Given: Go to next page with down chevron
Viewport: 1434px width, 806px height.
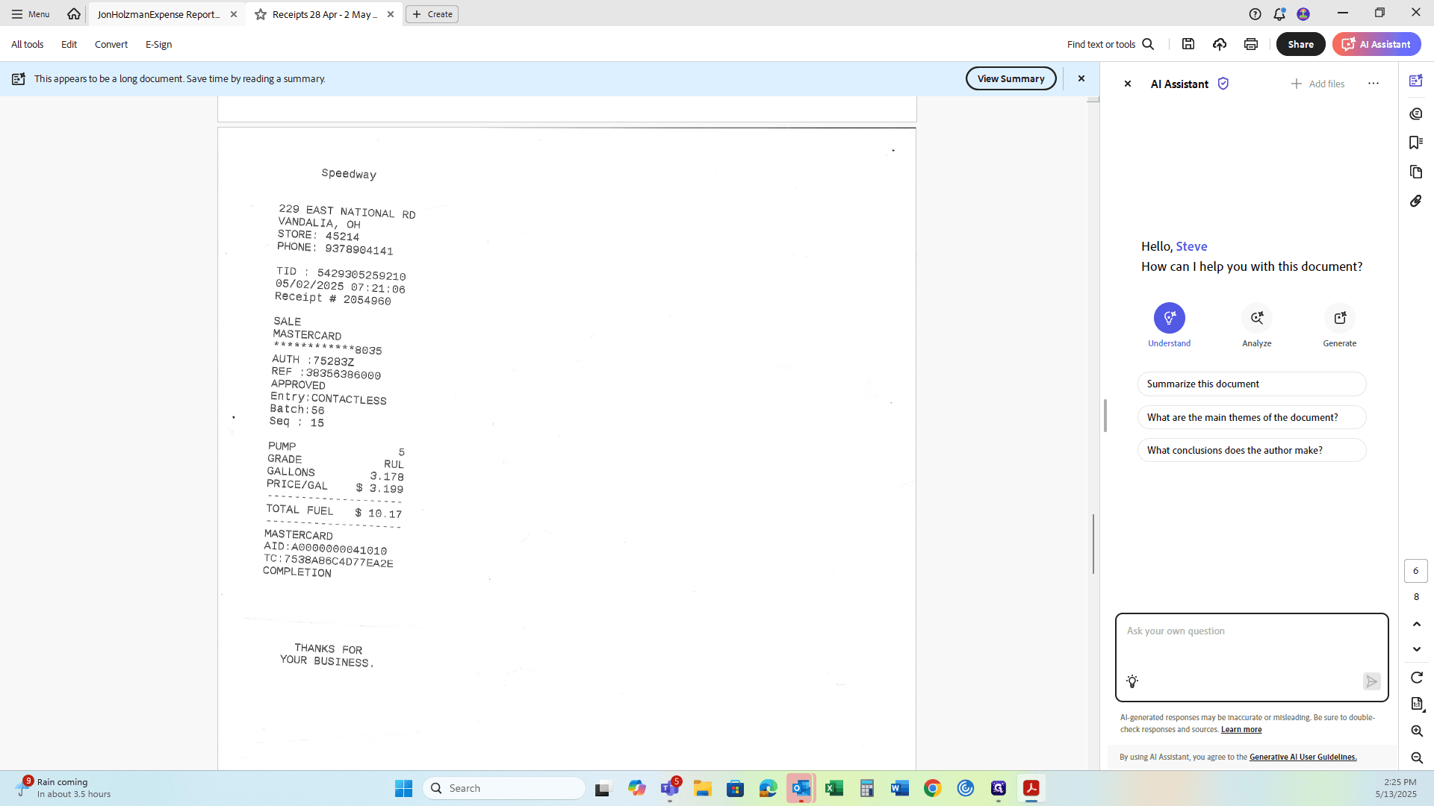Looking at the screenshot, I should [1416, 649].
